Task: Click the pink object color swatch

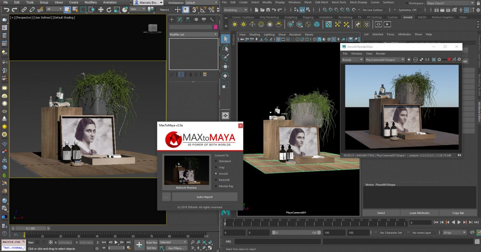Action: 216,27
